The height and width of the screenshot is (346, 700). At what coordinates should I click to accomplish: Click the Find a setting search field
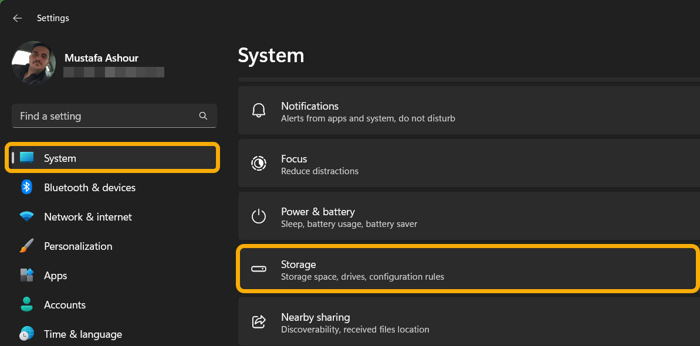[x=106, y=116]
